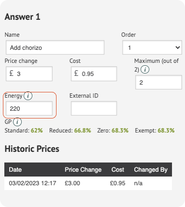Click the Price Change column header
The height and width of the screenshot is (207, 185).
coord(83,170)
